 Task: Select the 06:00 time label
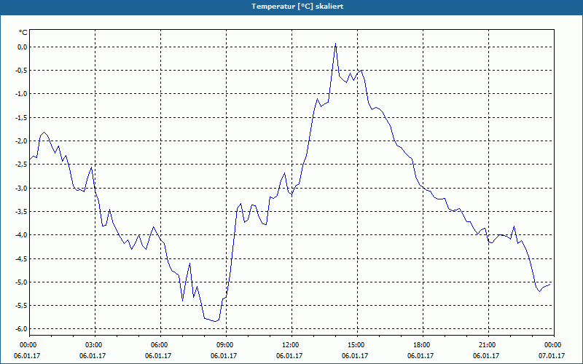[160, 345]
